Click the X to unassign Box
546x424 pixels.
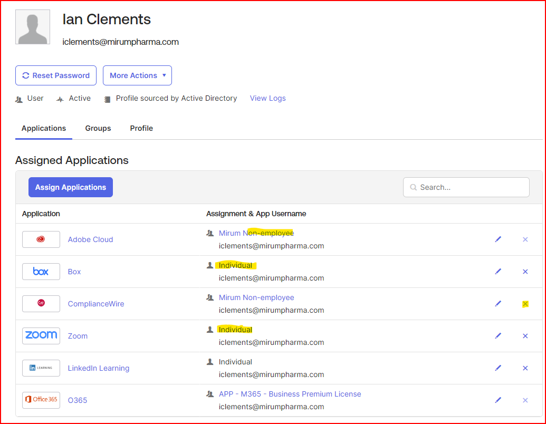pyautogui.click(x=525, y=271)
